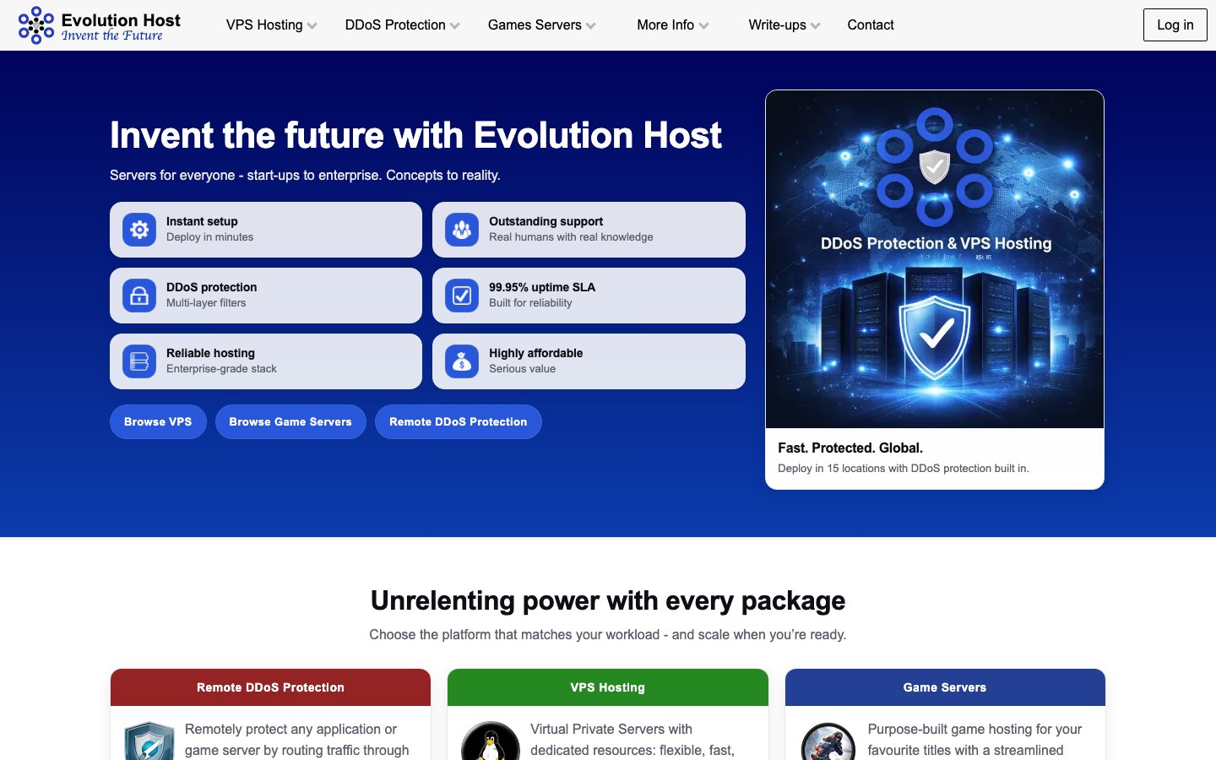This screenshot has height=760, width=1216.
Task: Click 'Built for reliability' text
Action: pos(530,303)
